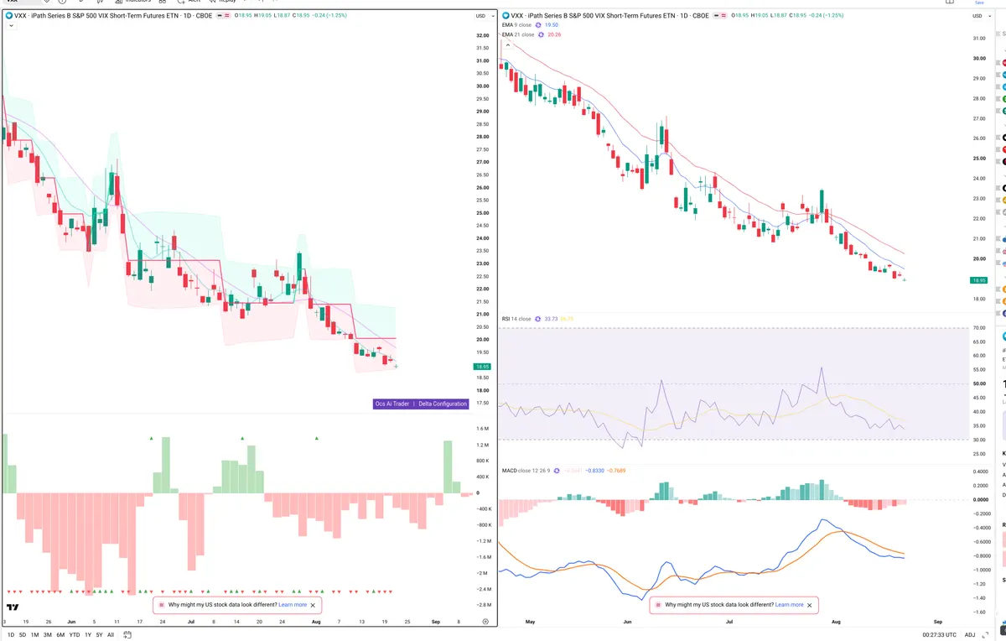Select 1Y time range
The image size is (1006, 641).
(x=88, y=634)
